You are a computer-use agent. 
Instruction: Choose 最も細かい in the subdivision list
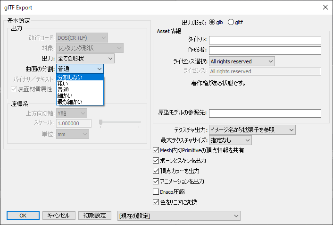pos(80,102)
